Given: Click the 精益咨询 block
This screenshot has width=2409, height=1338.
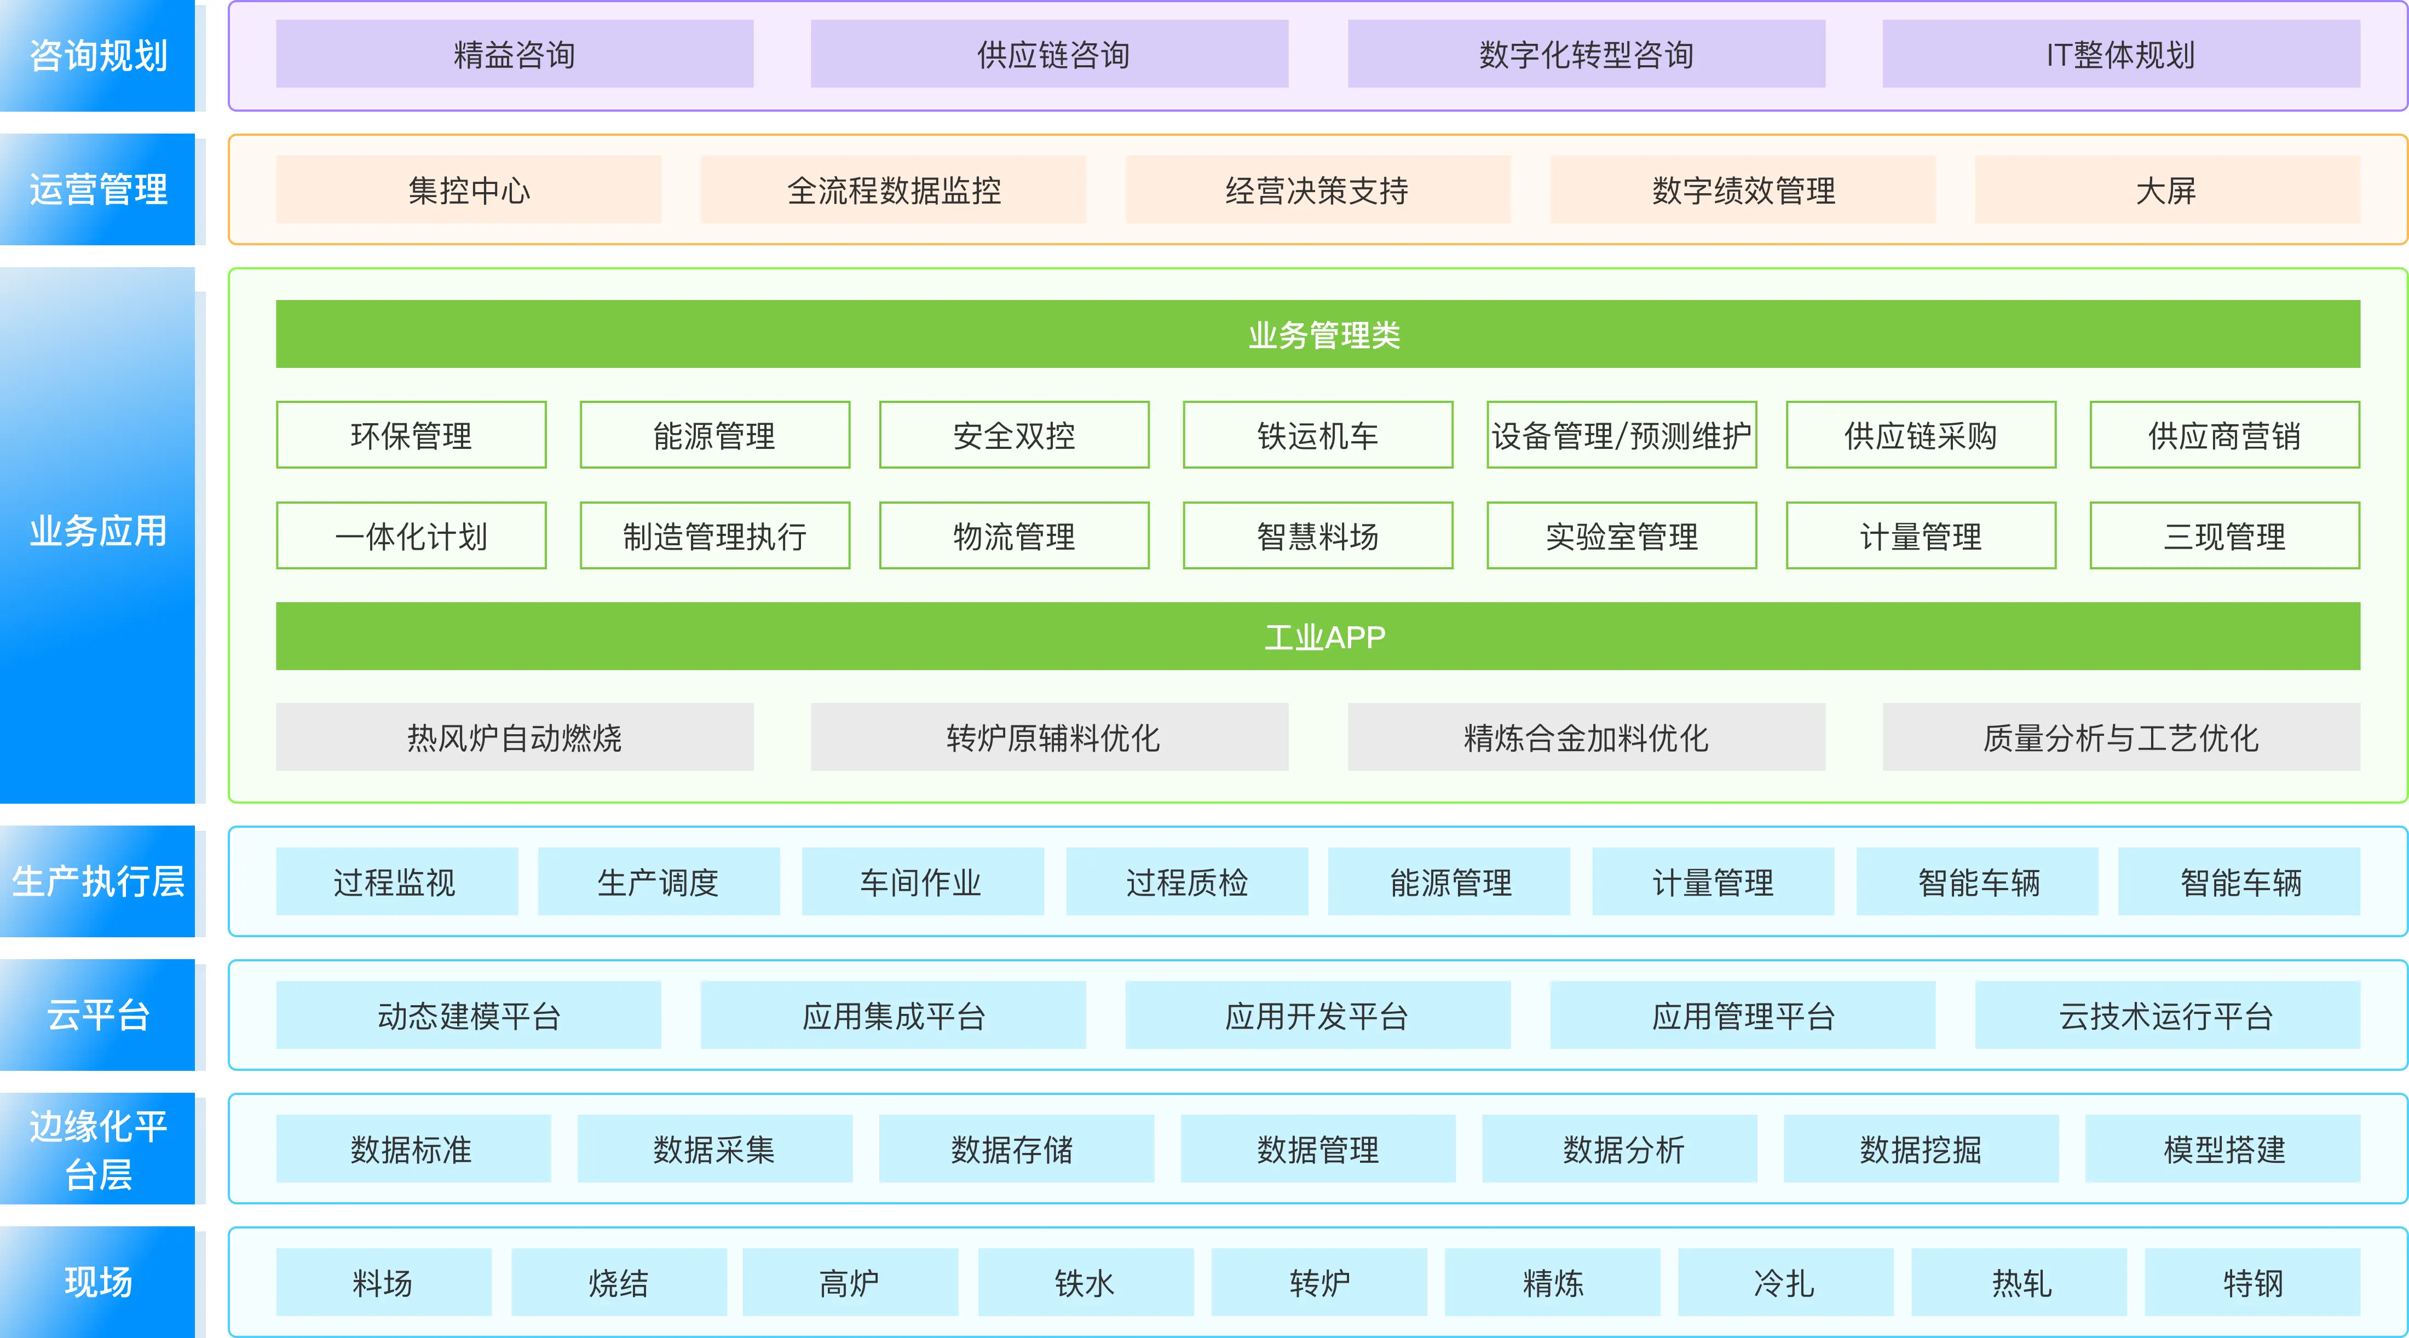Looking at the screenshot, I should pos(514,54).
